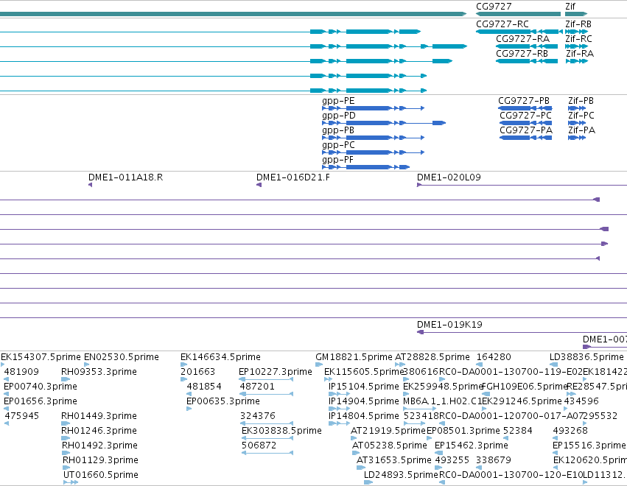Click the EP00635.3prime EST label
The image size is (627, 486).
coord(223,401)
